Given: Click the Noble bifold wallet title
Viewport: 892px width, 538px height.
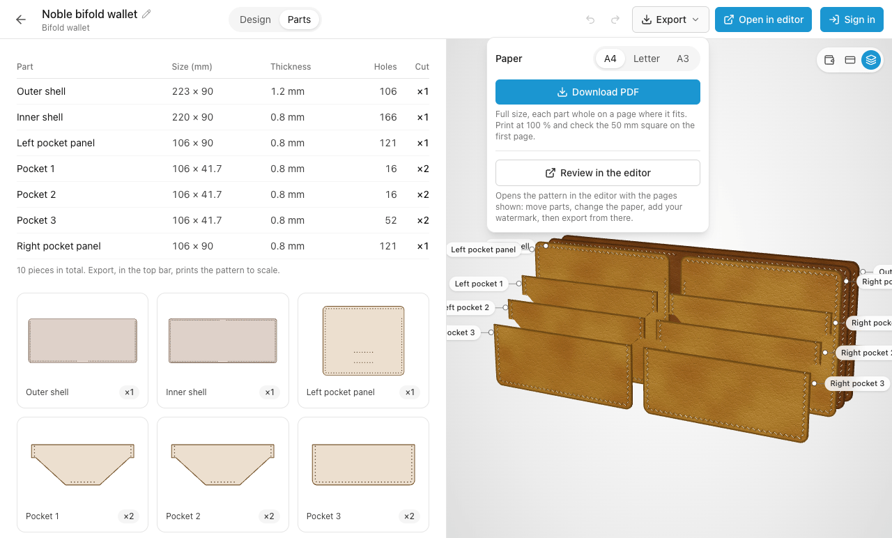Looking at the screenshot, I should tap(90, 14).
